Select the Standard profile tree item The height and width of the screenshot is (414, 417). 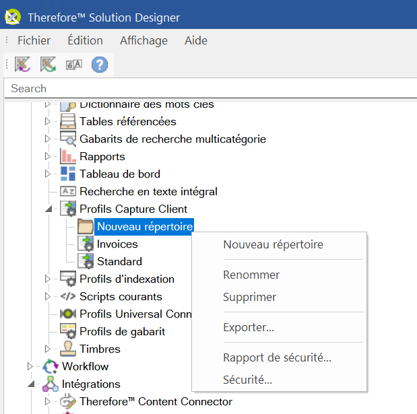click(119, 262)
